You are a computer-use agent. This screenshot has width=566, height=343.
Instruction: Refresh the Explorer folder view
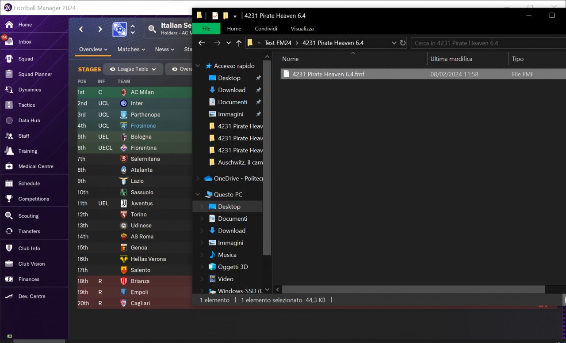click(403, 43)
